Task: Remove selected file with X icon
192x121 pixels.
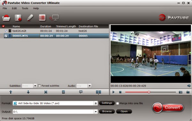Action: 46,92
